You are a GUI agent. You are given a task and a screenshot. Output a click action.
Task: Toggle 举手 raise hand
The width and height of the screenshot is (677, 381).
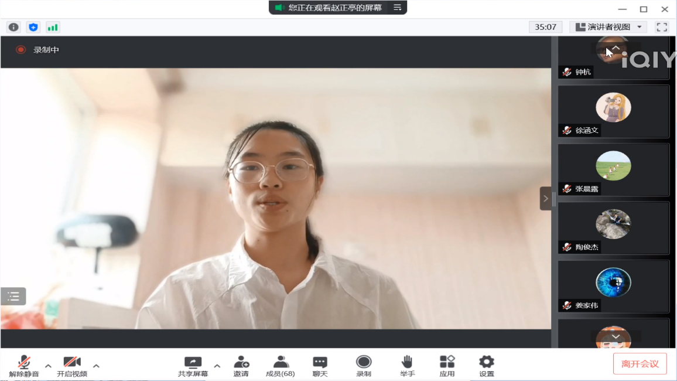pyautogui.click(x=407, y=365)
